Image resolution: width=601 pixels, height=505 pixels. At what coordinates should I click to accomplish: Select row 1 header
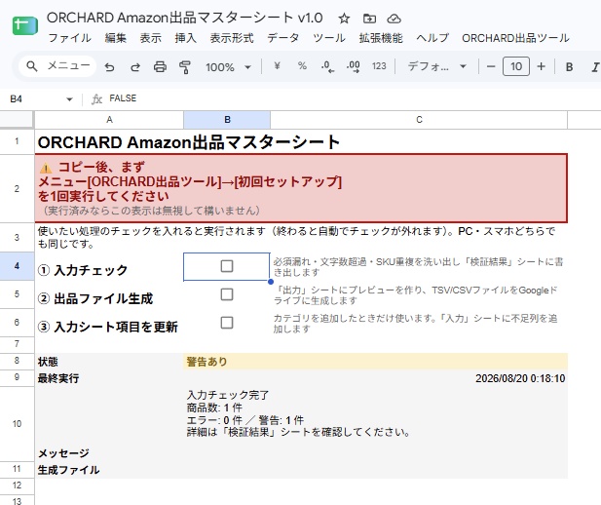[17, 141]
